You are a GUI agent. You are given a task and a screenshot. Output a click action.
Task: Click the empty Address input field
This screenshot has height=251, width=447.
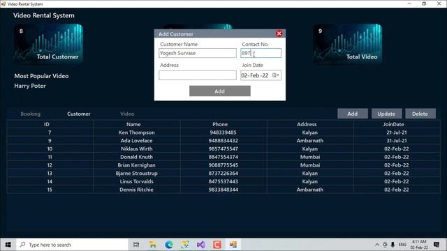coord(198,75)
